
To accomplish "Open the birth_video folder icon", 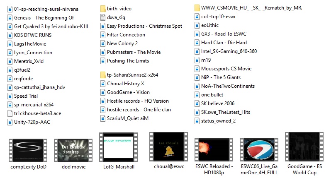I will (x=103, y=9).
